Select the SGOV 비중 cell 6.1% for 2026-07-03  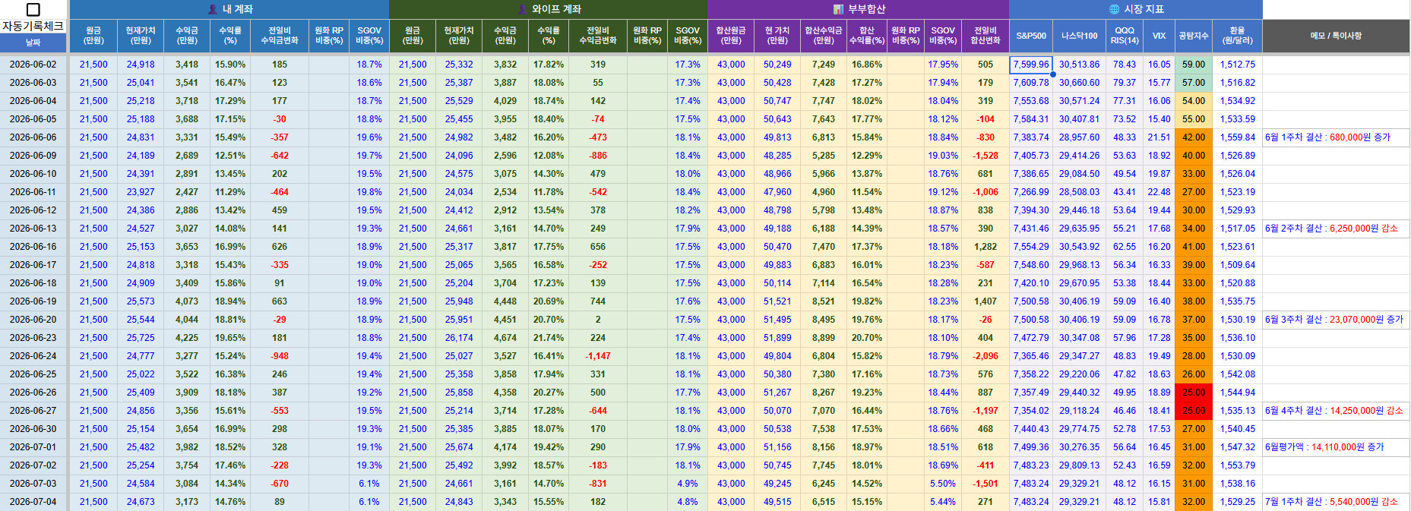[369, 484]
